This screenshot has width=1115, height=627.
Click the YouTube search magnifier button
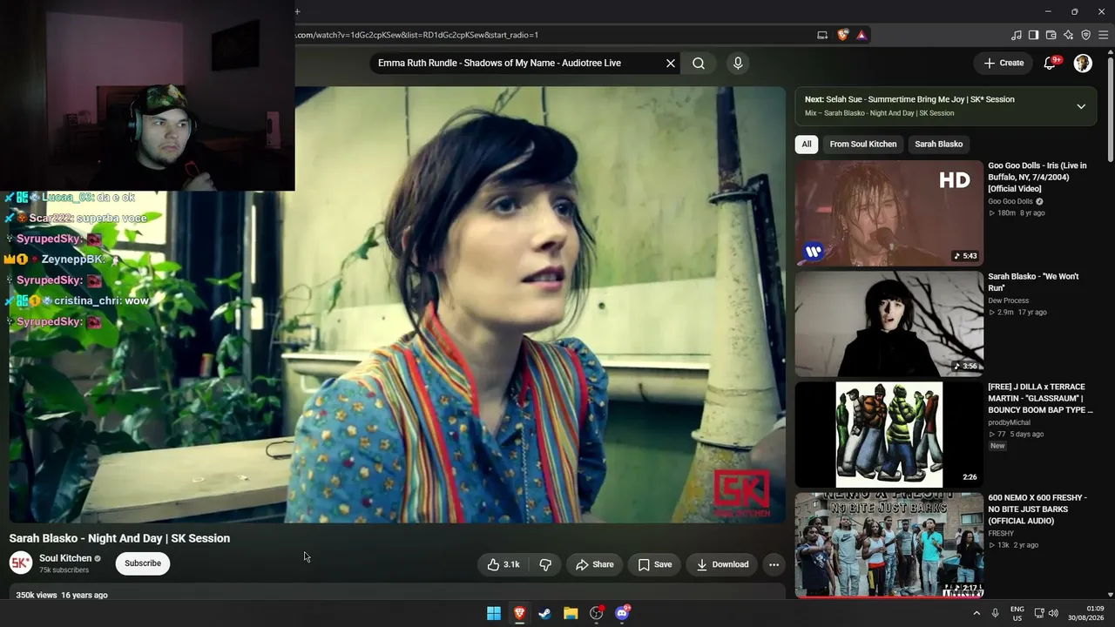point(699,63)
